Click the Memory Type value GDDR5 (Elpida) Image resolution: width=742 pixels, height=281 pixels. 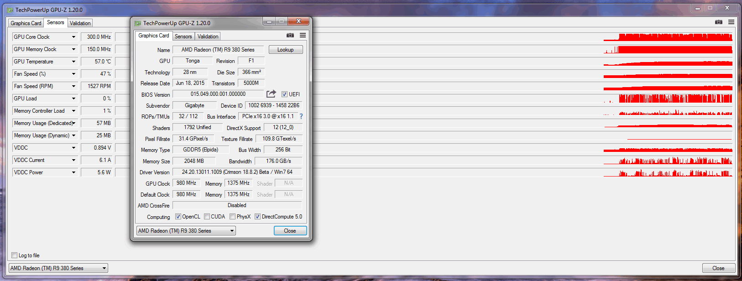coord(201,150)
